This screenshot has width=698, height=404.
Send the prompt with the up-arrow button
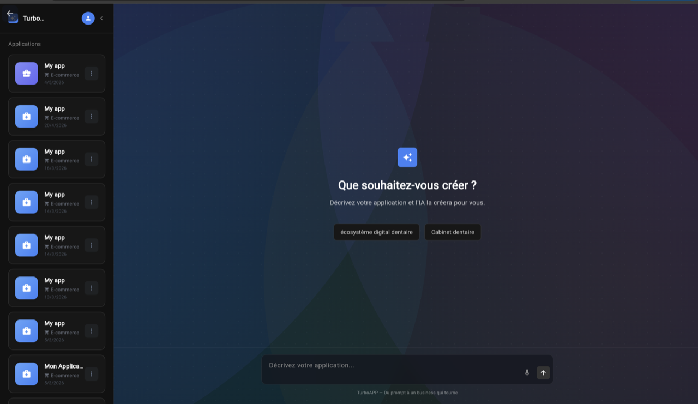pyautogui.click(x=543, y=372)
